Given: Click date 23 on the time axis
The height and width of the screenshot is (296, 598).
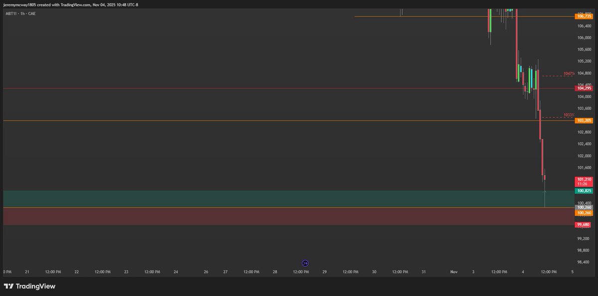Looking at the screenshot, I should point(126,272).
